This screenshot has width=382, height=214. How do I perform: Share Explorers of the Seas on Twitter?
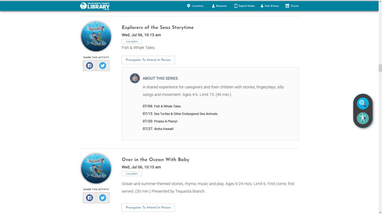pos(103,66)
